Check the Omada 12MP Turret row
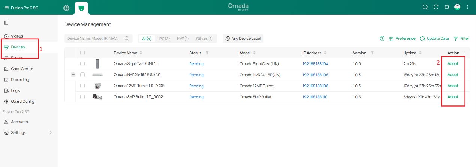This screenshot has height=167, width=476. click(83, 86)
